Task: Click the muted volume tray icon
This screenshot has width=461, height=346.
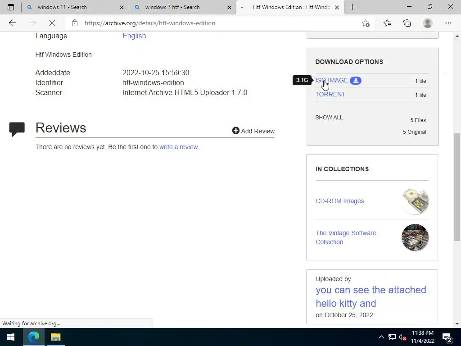Action: 402,337
